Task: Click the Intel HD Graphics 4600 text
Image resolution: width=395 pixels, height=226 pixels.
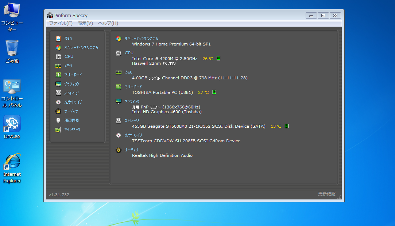Action: coord(167,112)
